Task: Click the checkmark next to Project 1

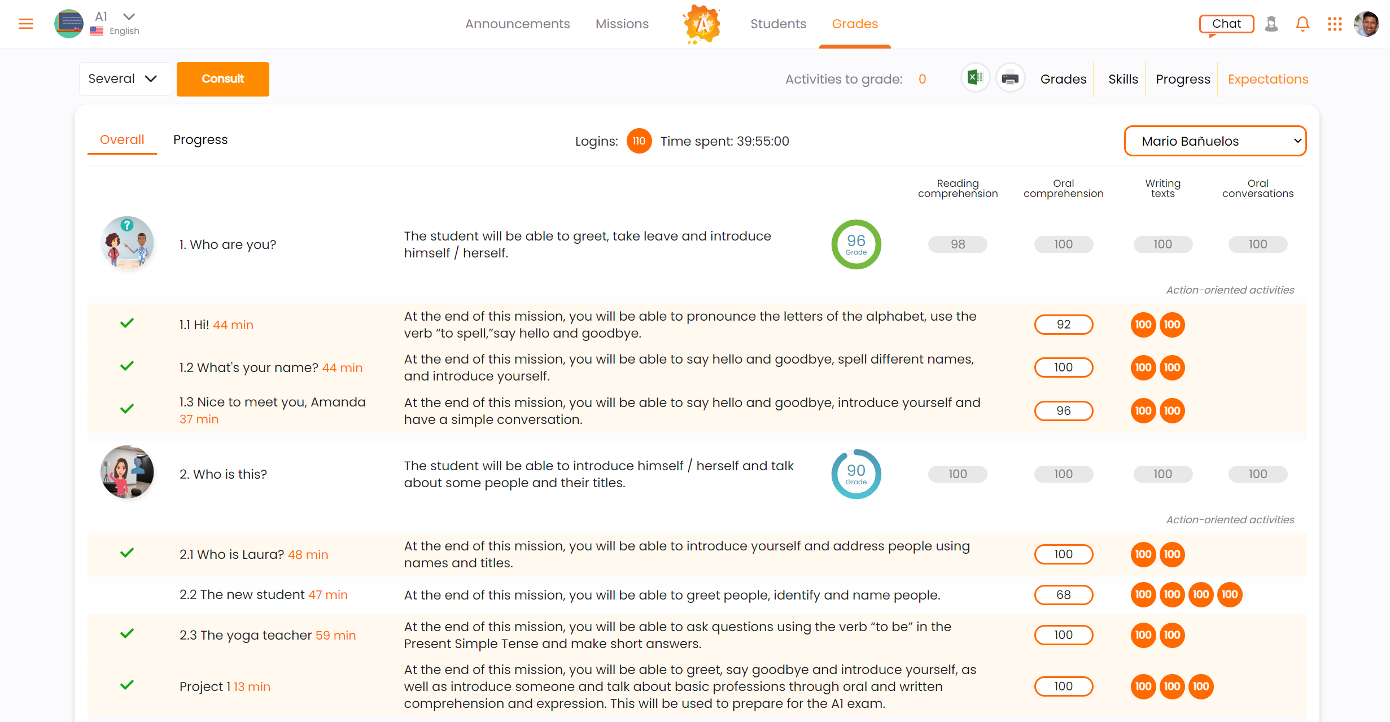Action: pos(127,685)
